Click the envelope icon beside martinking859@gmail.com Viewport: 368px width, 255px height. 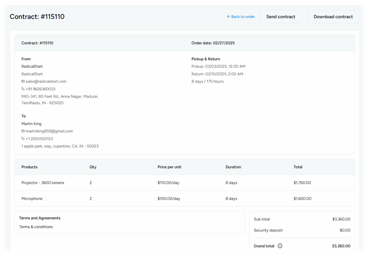(x=23, y=131)
